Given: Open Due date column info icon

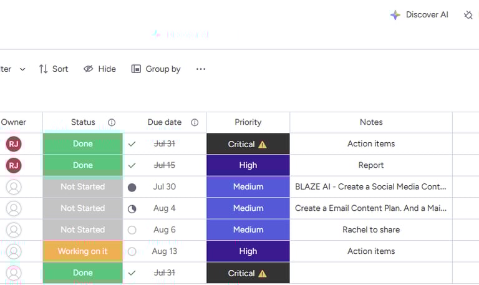Looking at the screenshot, I should click(x=195, y=122).
